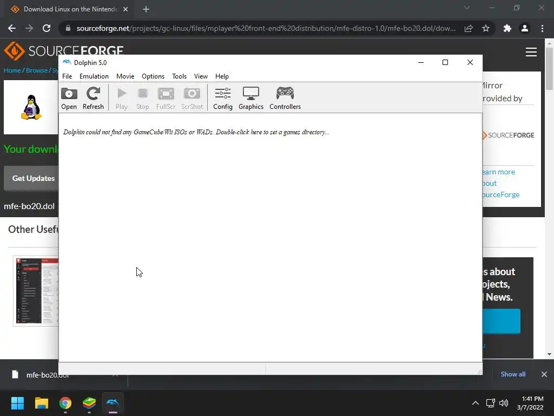Bookmark this page with star icon

[486, 28]
